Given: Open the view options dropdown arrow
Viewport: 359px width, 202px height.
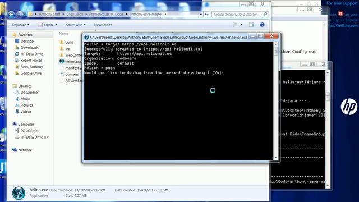Looking at the screenshot, I should coord(242,25).
